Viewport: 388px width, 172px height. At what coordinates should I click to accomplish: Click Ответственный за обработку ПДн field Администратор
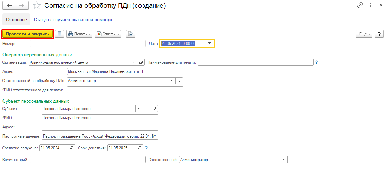118,81
